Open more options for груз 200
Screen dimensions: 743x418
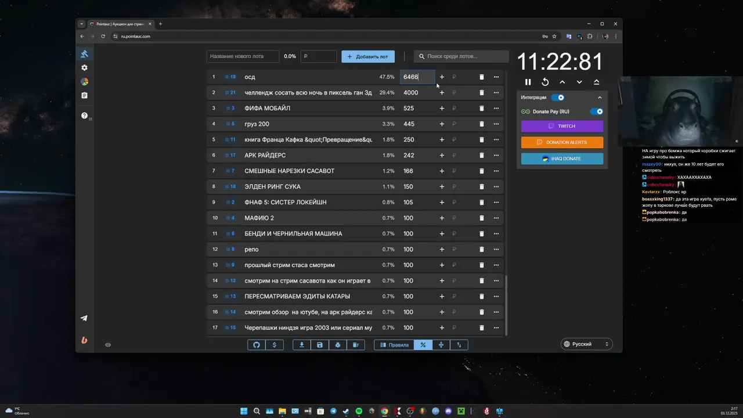pos(496,124)
